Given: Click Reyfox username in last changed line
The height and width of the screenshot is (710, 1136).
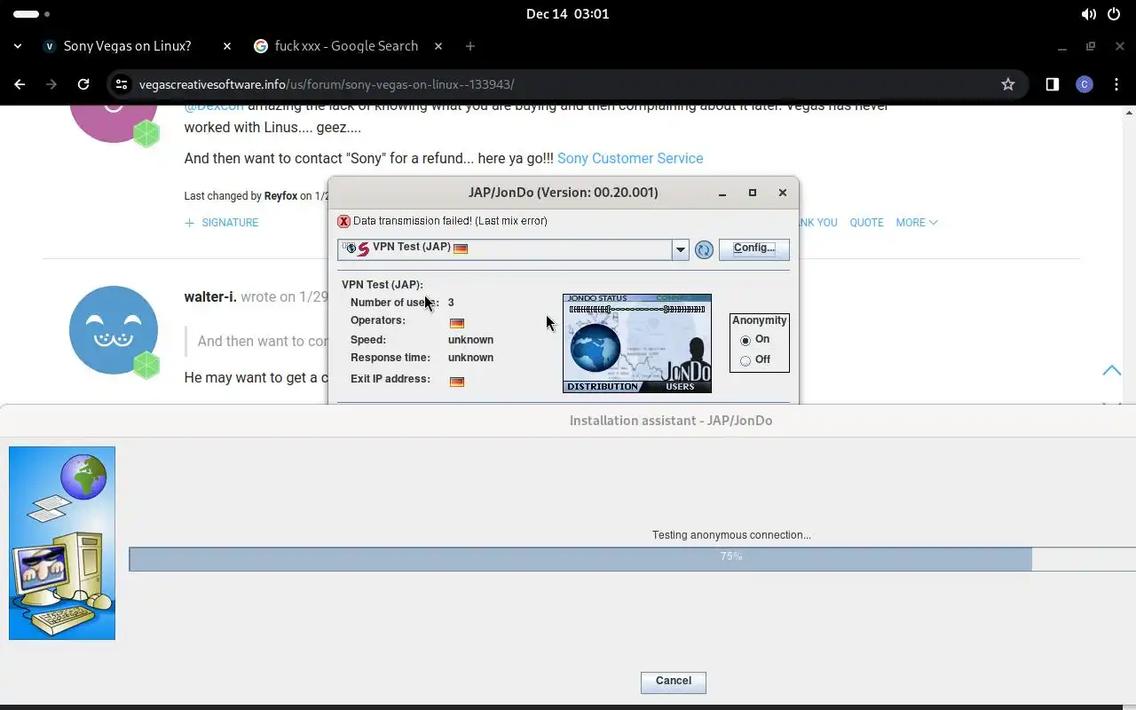Looking at the screenshot, I should (x=280, y=196).
